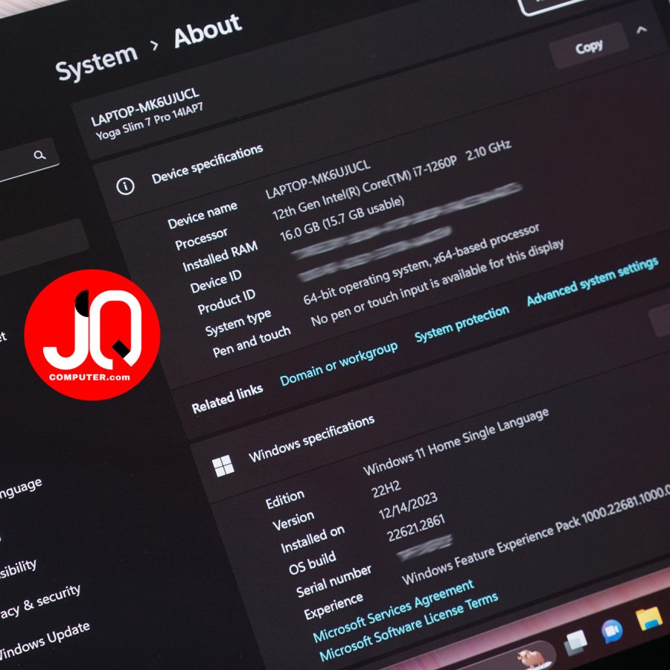
Task: Select the OS build 22621.2861 value
Action: (415, 528)
